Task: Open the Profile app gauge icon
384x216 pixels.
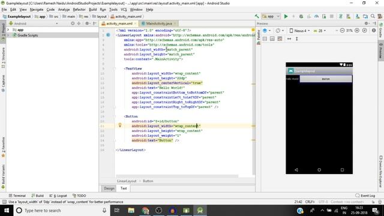Action: 316,16
